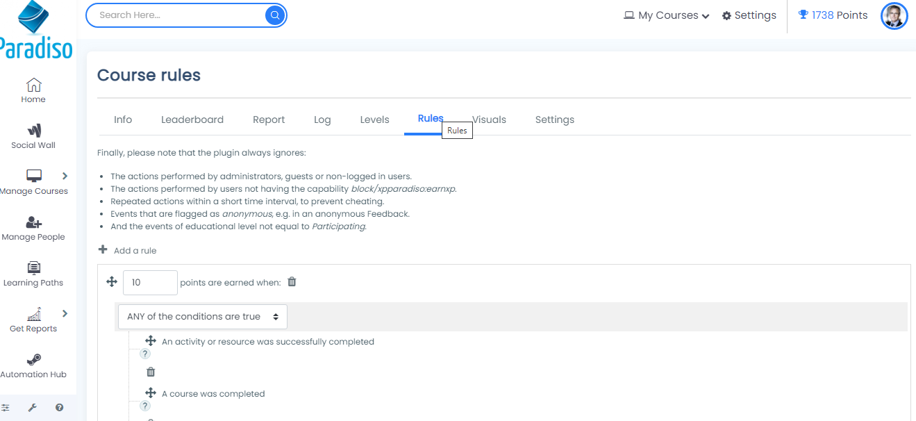Delete the 10 points rule trash icon
This screenshot has width=916, height=421.
(x=292, y=281)
